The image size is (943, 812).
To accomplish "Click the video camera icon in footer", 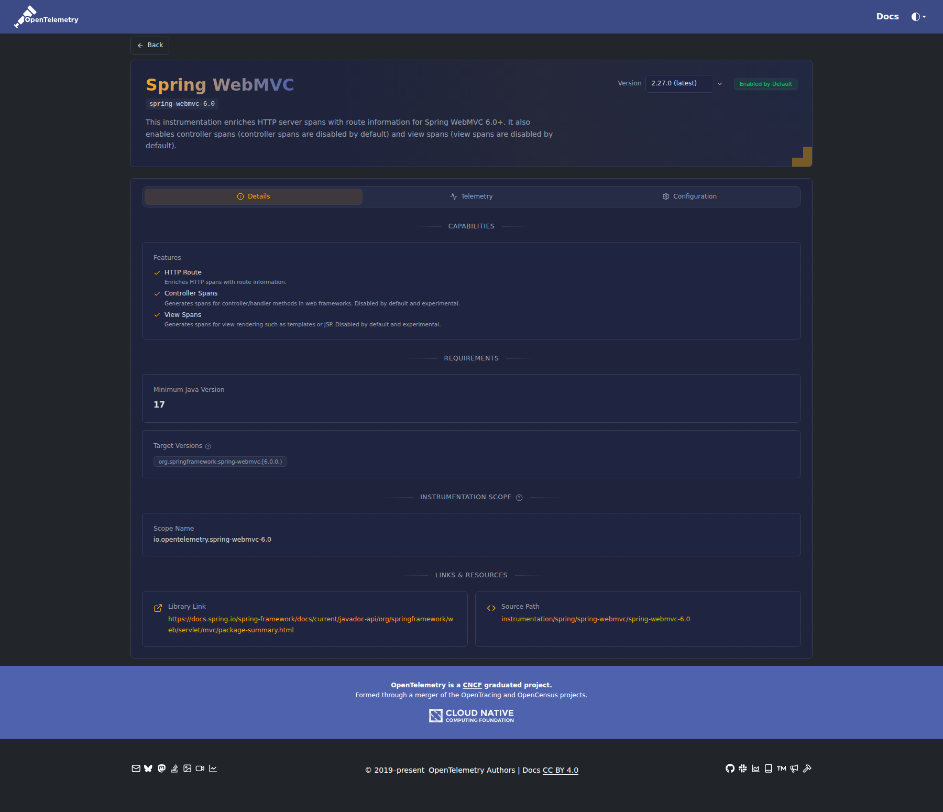I will 200,769.
